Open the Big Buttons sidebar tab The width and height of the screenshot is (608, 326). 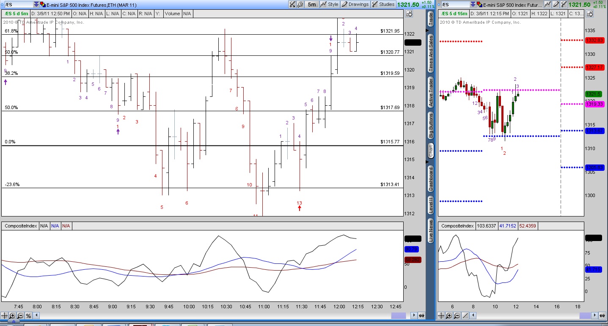(x=431, y=126)
